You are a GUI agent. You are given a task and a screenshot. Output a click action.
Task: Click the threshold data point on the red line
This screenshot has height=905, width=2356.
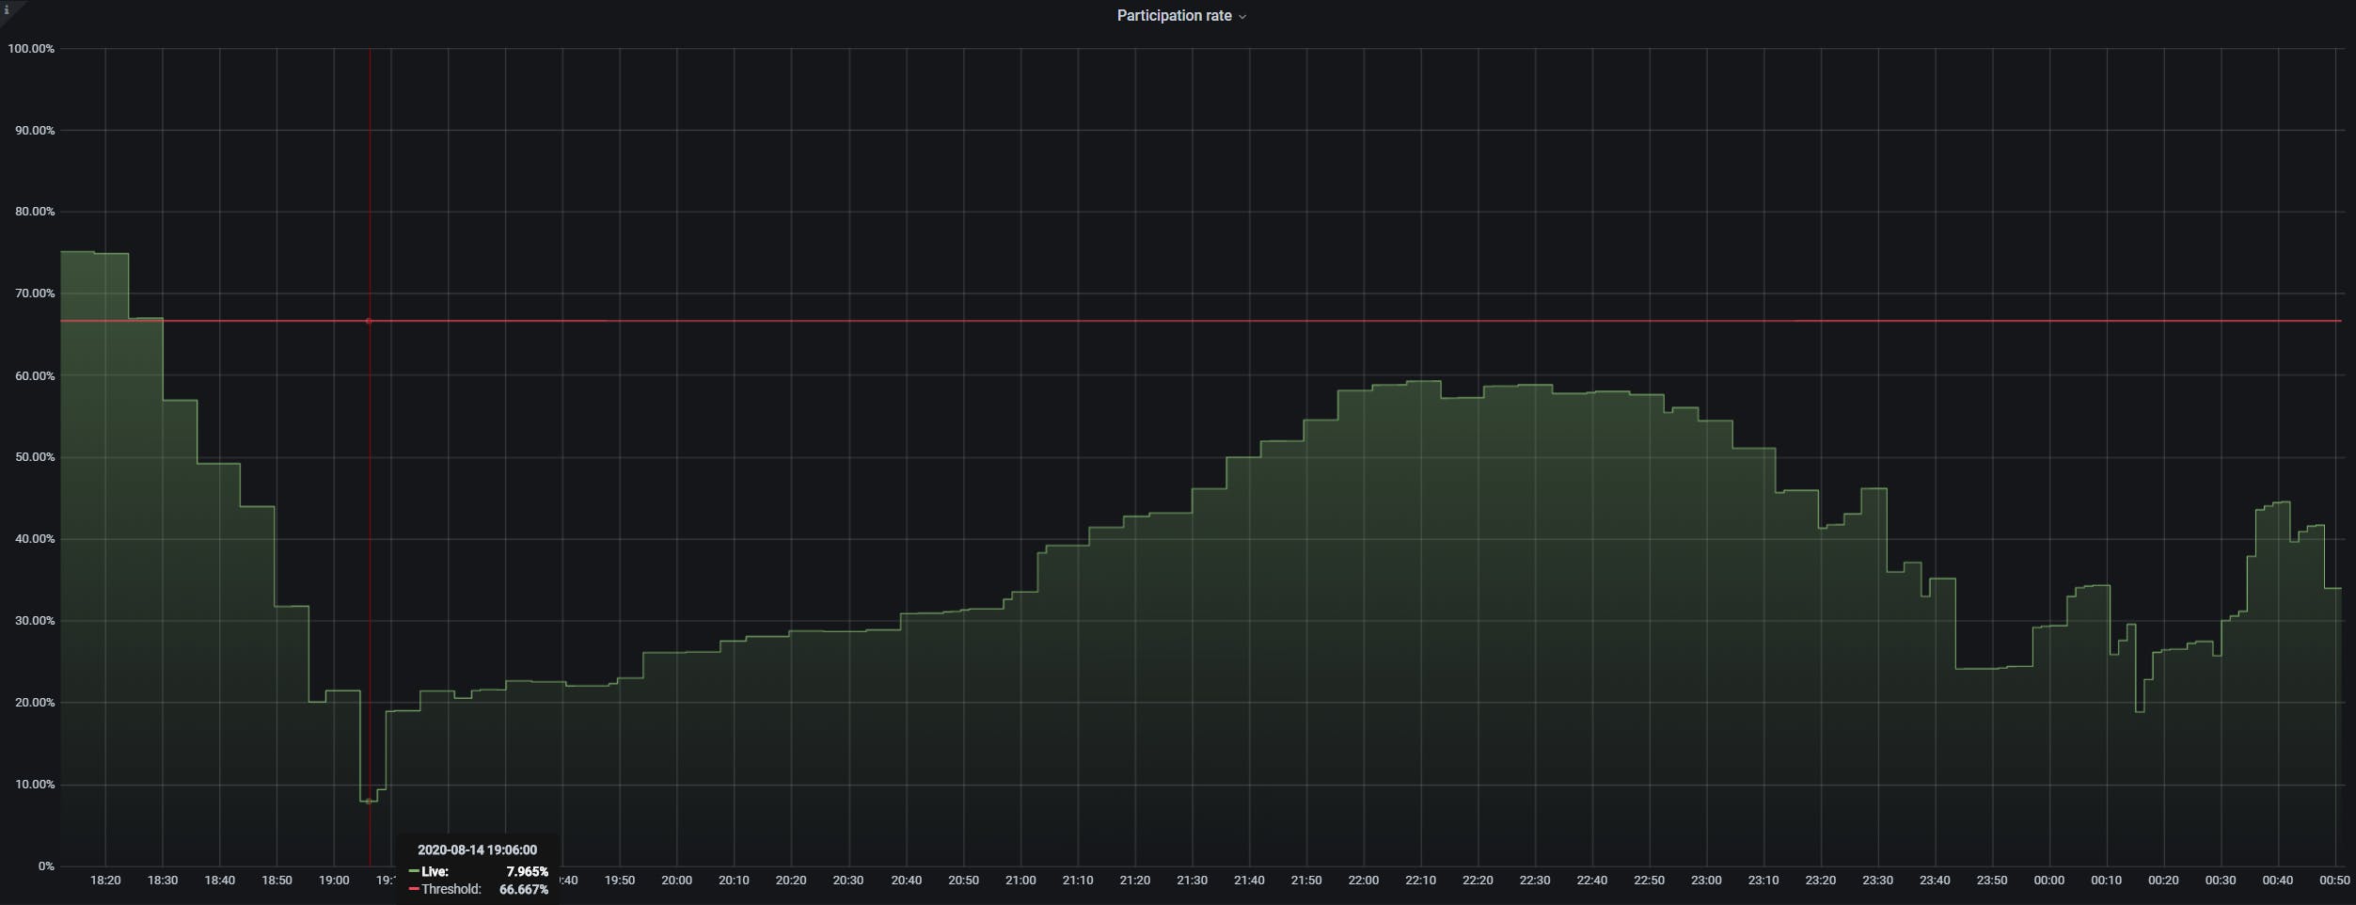pyautogui.click(x=369, y=321)
